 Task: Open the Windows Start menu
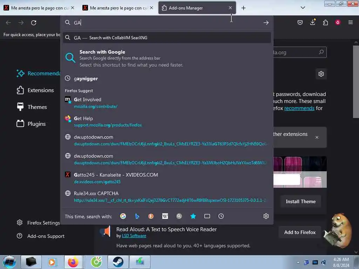[9, 262]
